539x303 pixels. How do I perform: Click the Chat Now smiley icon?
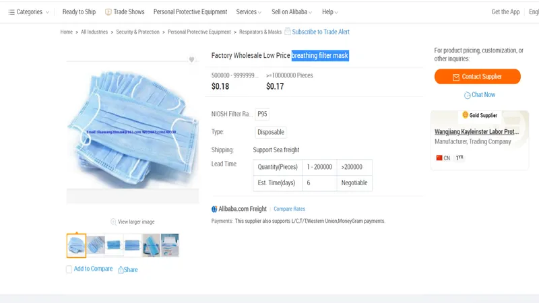468,95
